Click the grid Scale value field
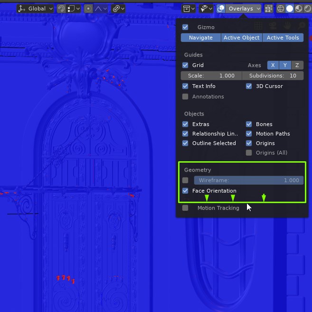Screen dimensions: 312x312 click(x=211, y=76)
